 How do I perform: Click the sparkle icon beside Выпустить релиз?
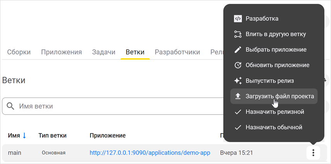coord(238,80)
